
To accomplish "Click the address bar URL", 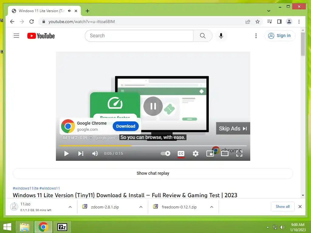I will 81,22.
